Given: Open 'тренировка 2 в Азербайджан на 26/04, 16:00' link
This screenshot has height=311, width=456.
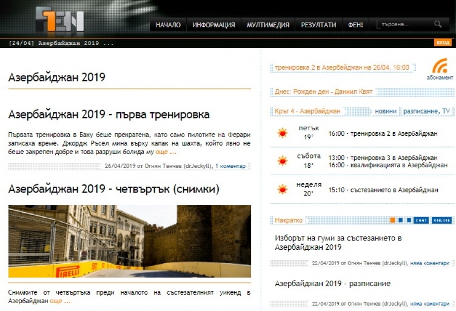Looking at the screenshot, I should [x=342, y=68].
